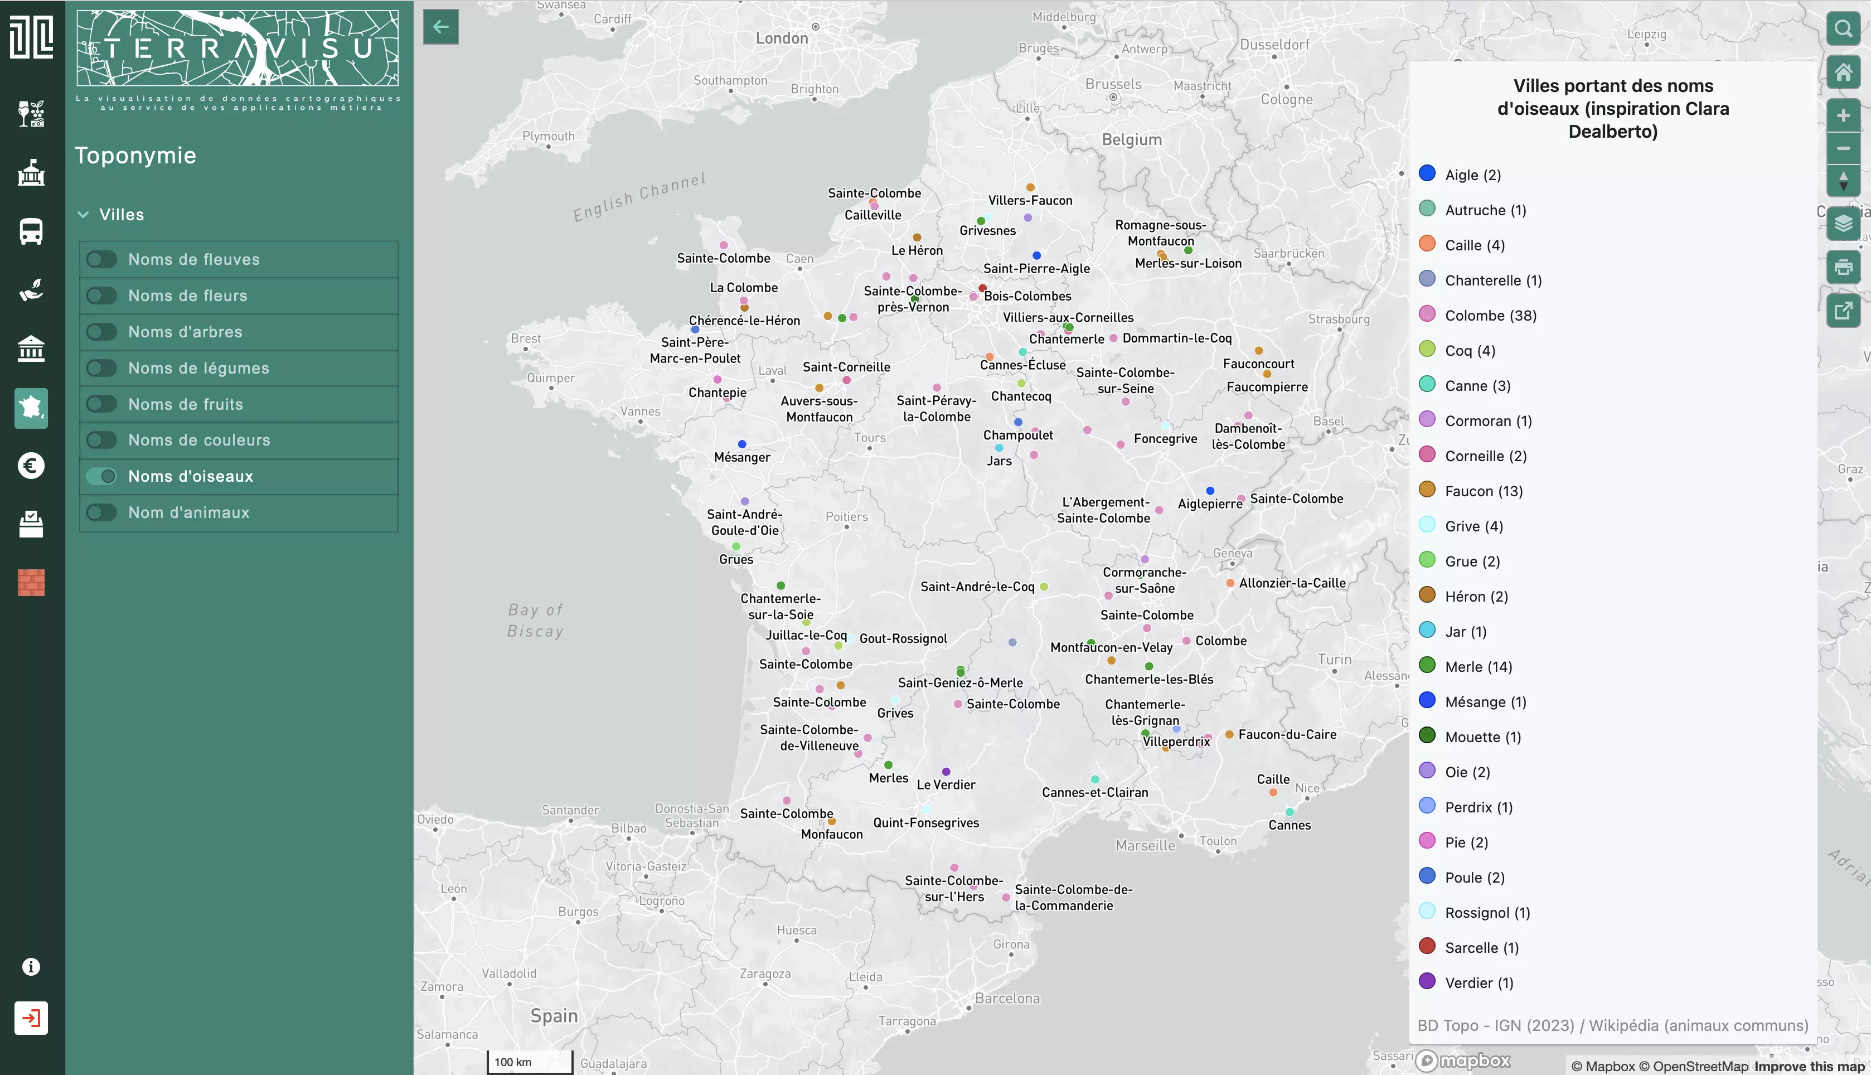Print the map with printer icon
1871x1075 pixels.
1843,267
